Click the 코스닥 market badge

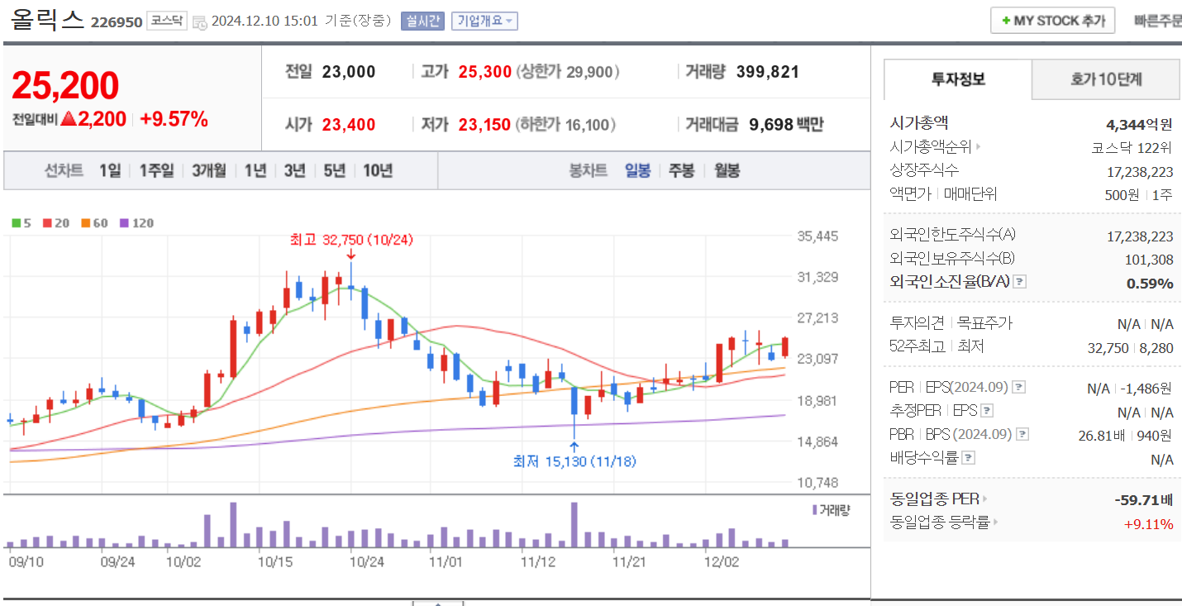(168, 19)
